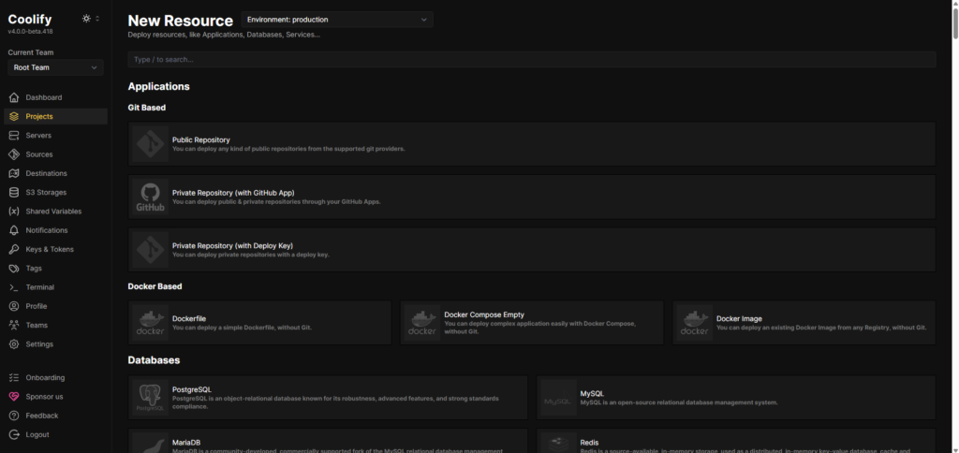The image size is (959, 453).
Task: Click the Logout arrow icon
Action: pyautogui.click(x=14, y=434)
